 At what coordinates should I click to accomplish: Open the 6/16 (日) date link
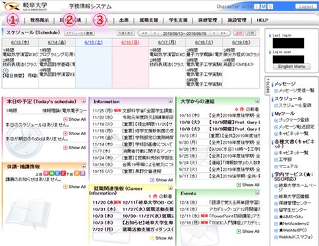130,42
